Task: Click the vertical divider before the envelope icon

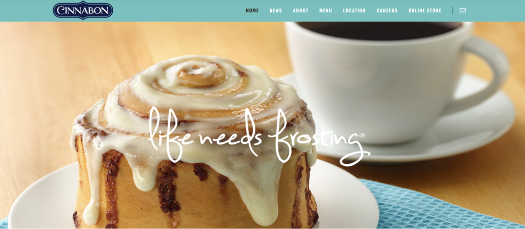Action: [x=453, y=10]
